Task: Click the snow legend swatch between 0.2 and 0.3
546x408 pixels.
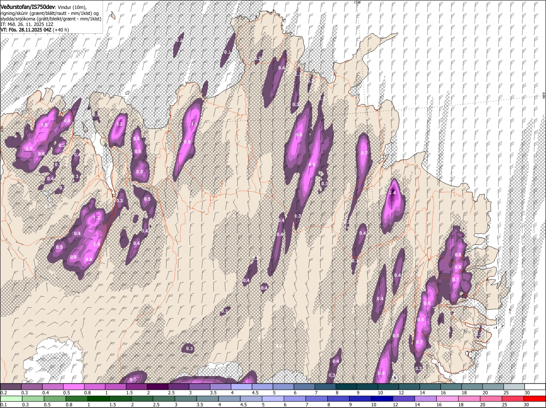Action: [x=11, y=386]
